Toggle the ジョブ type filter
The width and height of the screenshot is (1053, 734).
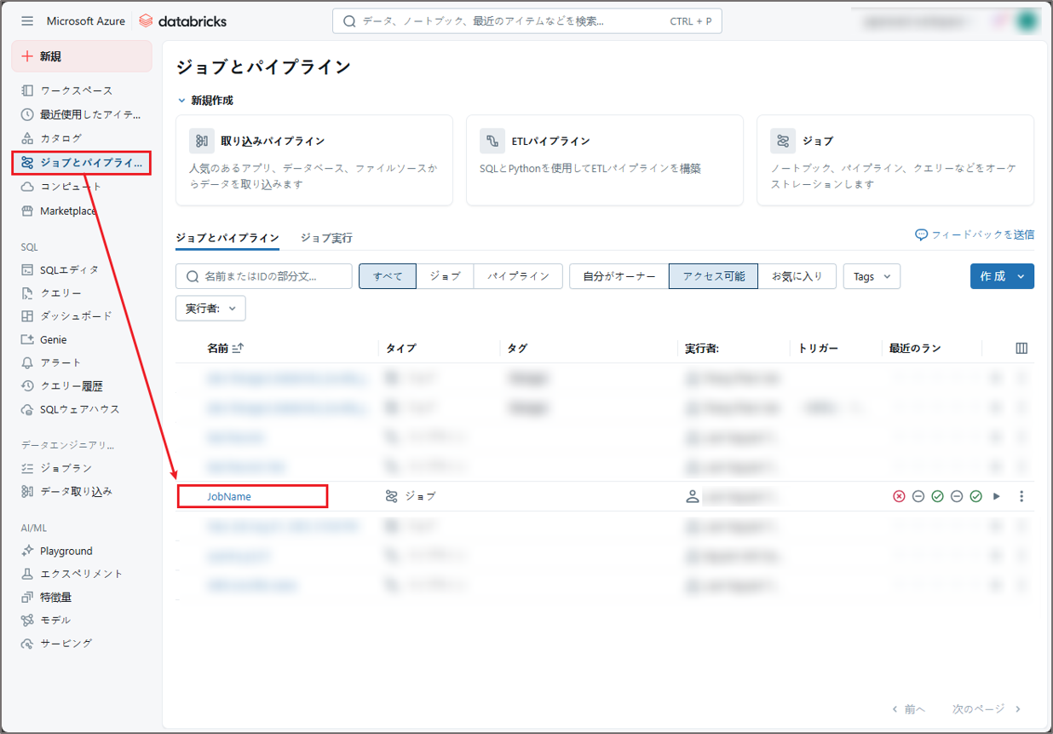click(445, 276)
